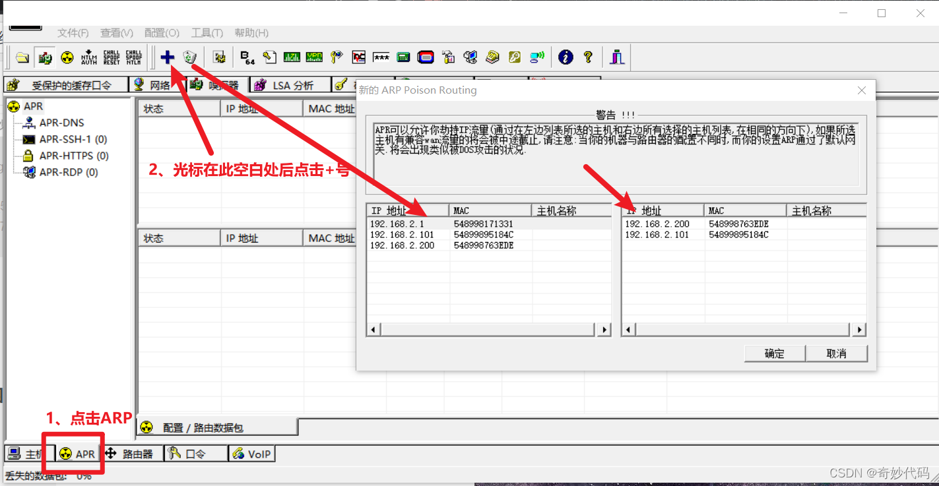Switch to the 受保护的缓存口令 tab

click(66, 85)
